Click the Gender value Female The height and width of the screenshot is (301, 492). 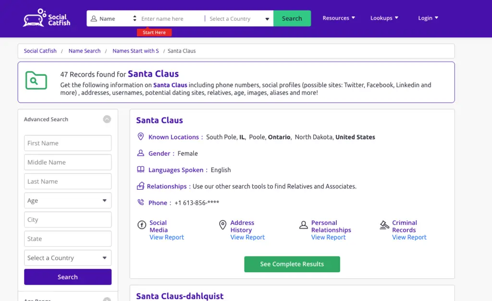188,153
